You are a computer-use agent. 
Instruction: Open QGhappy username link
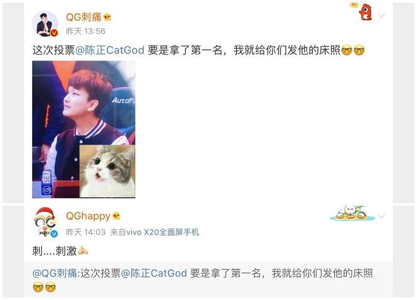click(88, 216)
